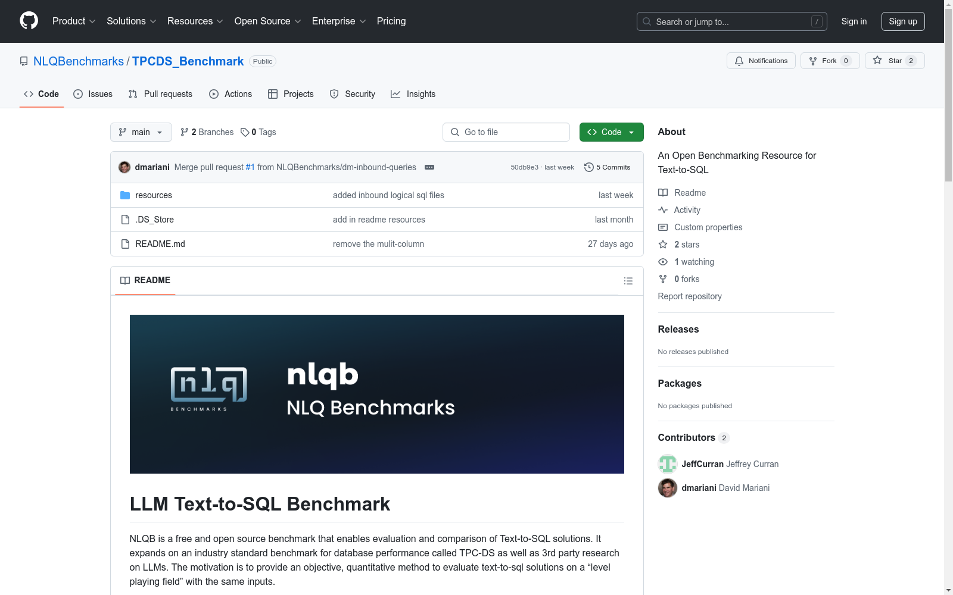Screen dimensions: 953x595
Task: Click the Go to file search field
Action: click(506, 132)
